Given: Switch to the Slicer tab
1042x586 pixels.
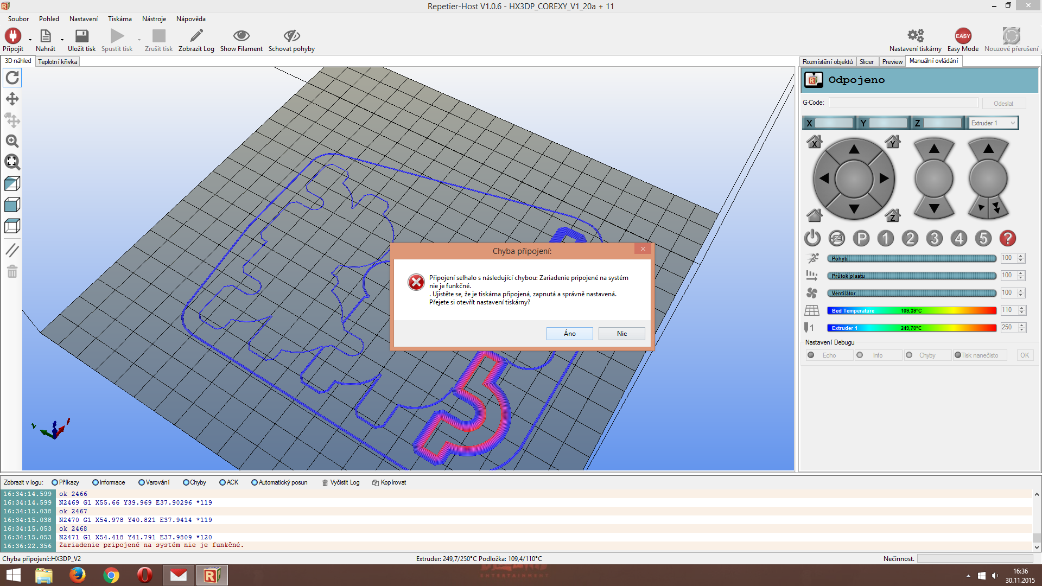Looking at the screenshot, I should click(x=867, y=62).
